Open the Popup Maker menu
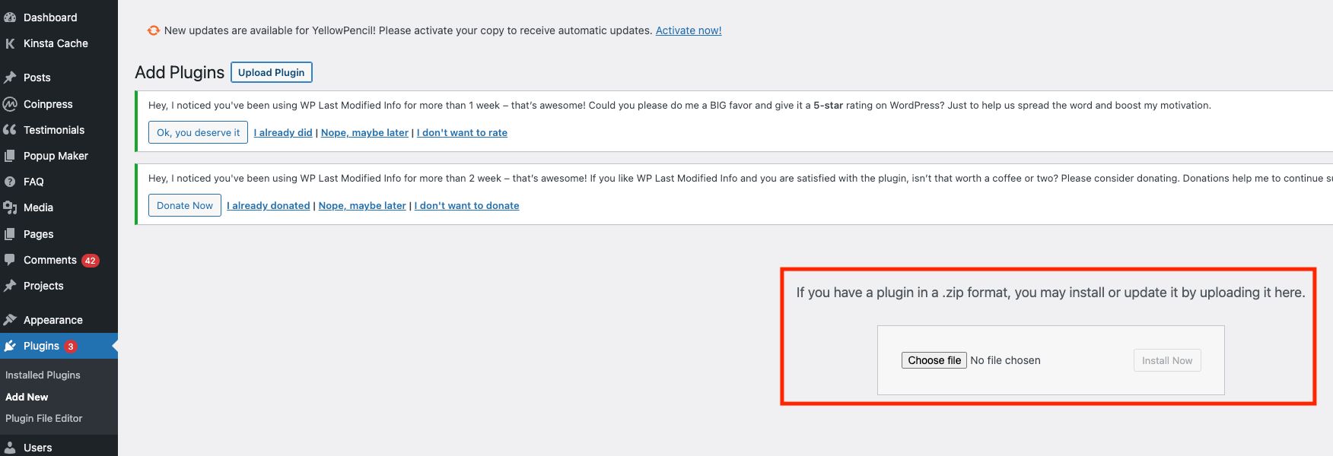This screenshot has width=1333, height=456. click(56, 156)
